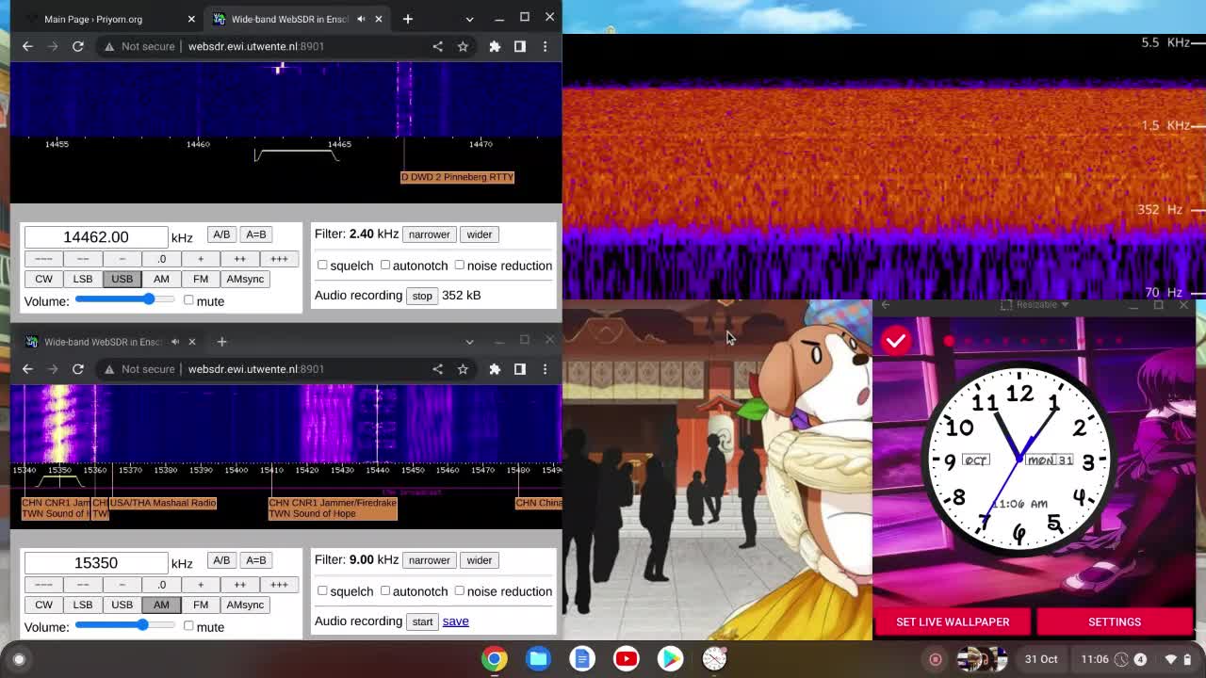
Task: Open three-dot Chrome menu in top window
Action: coord(545,46)
